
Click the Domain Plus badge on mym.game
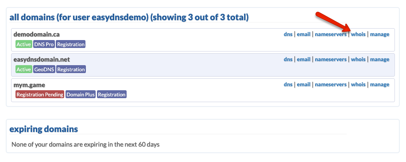[x=81, y=95]
